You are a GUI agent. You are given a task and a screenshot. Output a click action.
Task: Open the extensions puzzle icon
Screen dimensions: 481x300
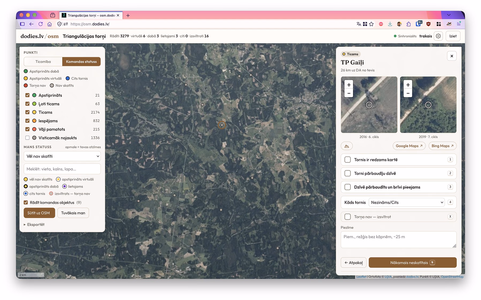408,24
